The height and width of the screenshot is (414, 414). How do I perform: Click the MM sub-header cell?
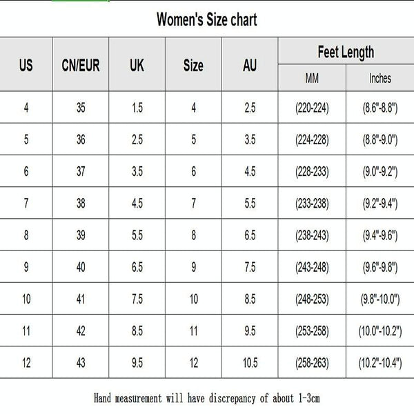tap(312, 79)
